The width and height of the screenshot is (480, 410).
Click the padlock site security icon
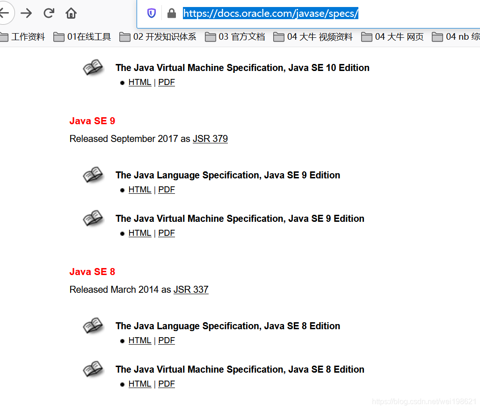[172, 13]
